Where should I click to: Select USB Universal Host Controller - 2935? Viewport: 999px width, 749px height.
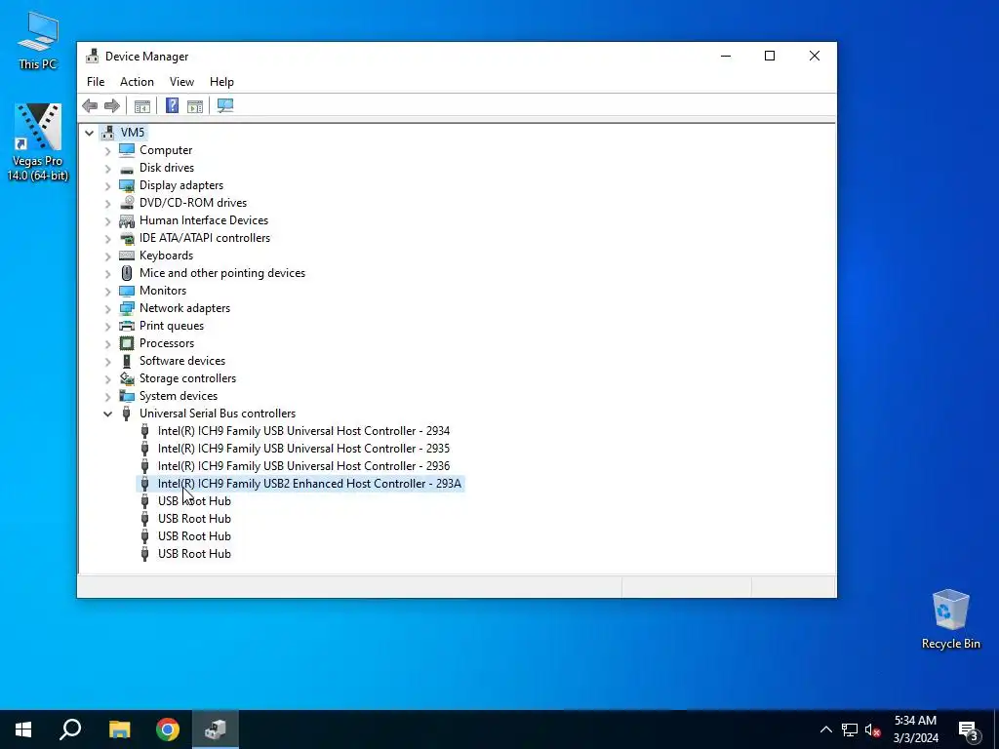pyautogui.click(x=304, y=449)
